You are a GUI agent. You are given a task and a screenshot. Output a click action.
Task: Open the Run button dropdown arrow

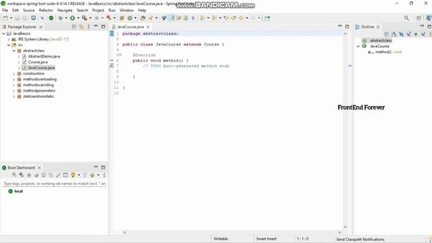[78, 18]
